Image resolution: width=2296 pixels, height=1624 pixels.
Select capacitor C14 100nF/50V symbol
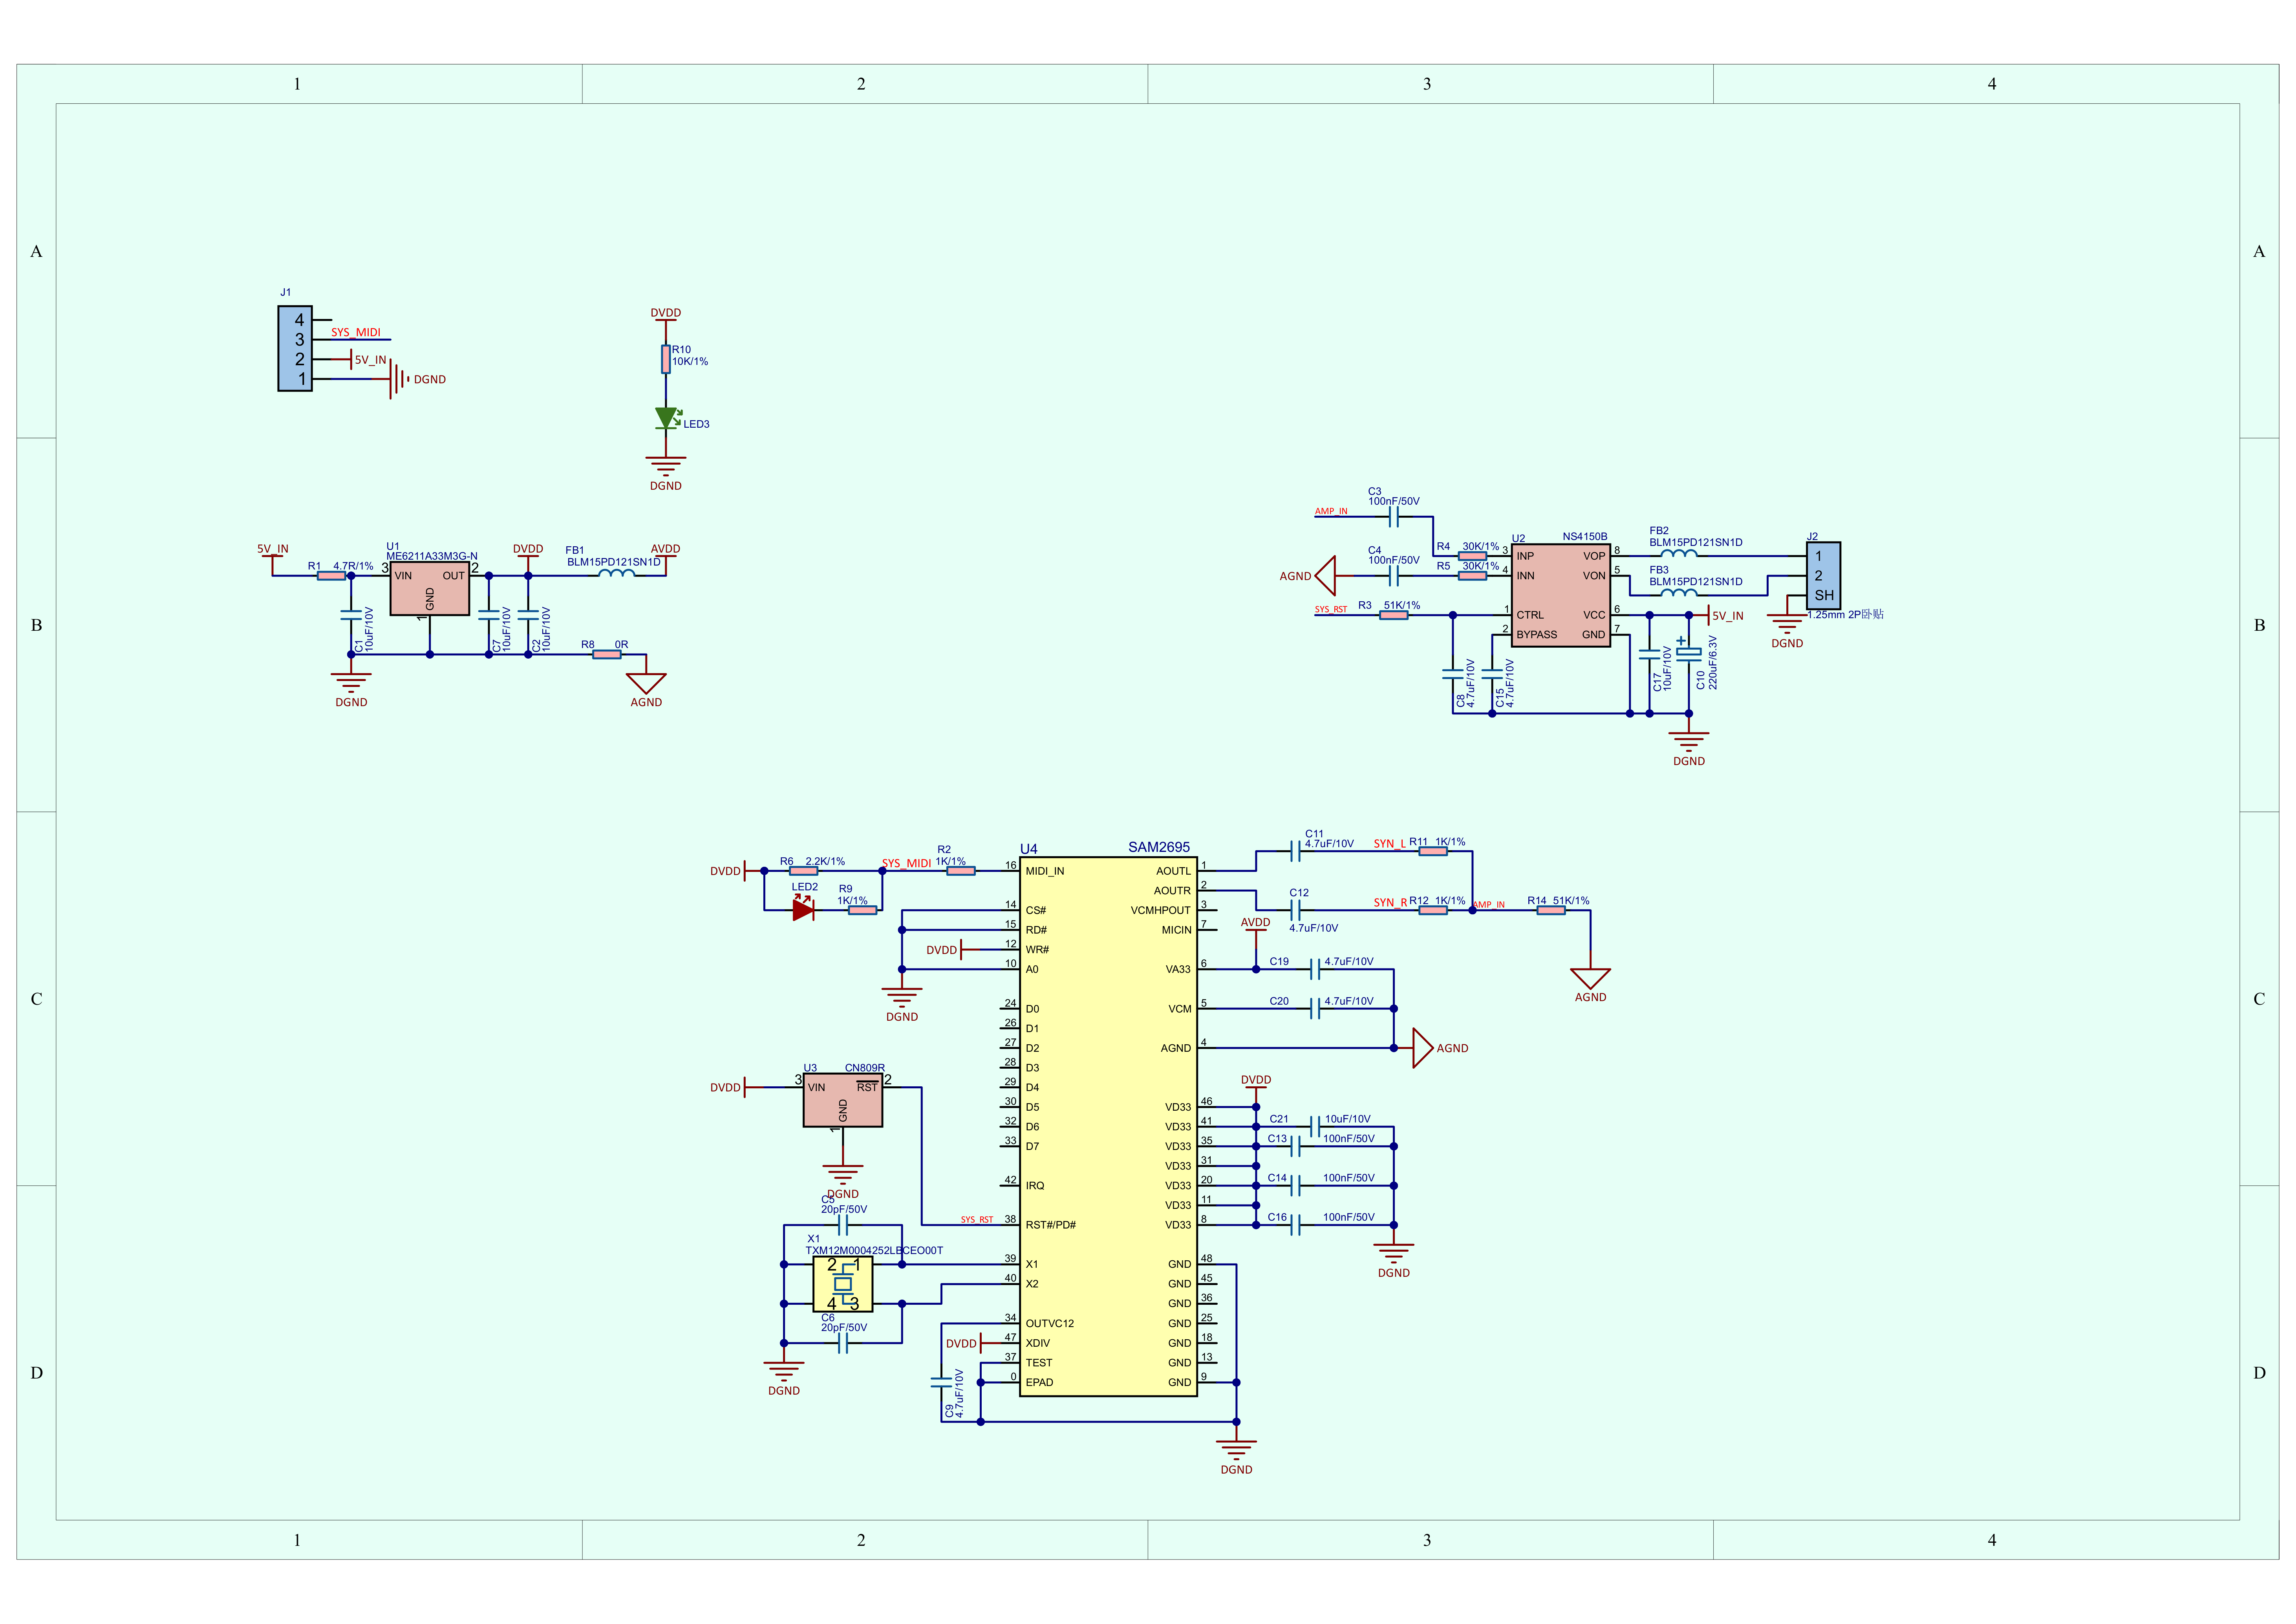pos(1296,1186)
